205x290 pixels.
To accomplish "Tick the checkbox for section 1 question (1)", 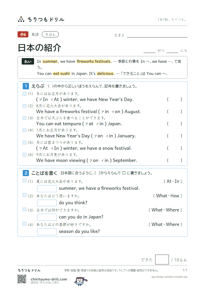I will (25, 94).
